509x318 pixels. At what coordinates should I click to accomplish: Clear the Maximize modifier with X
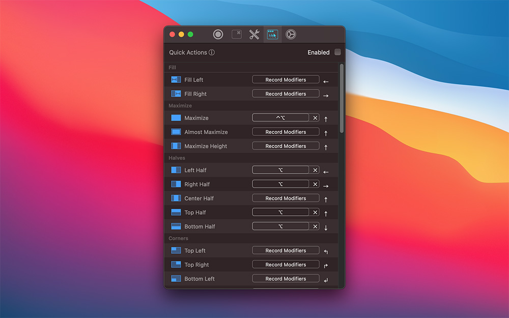point(315,118)
